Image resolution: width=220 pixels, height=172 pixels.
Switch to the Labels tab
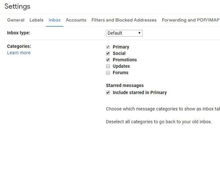tap(36, 20)
